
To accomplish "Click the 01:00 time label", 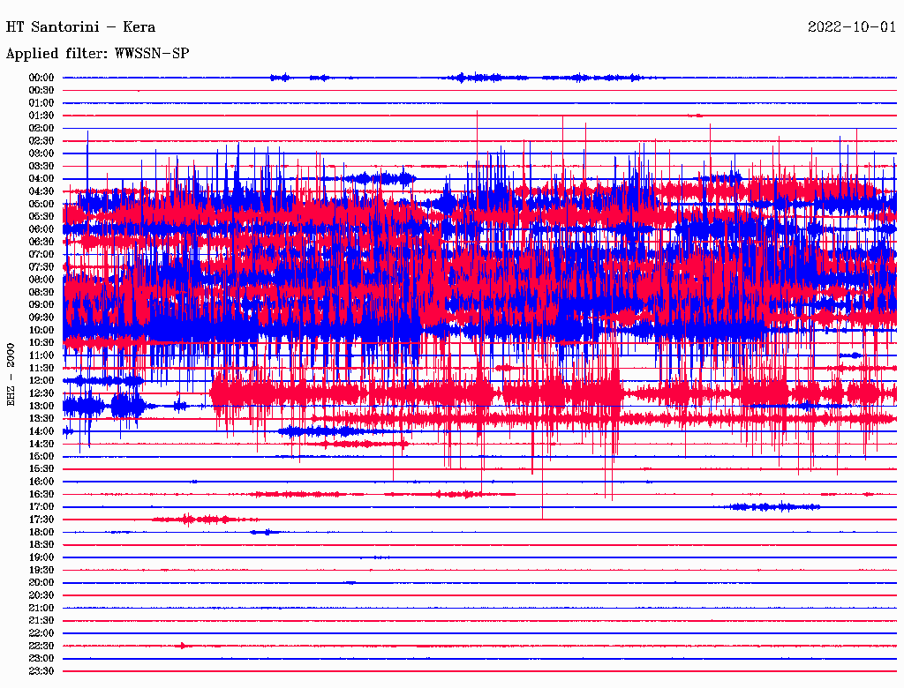I will click(x=41, y=102).
